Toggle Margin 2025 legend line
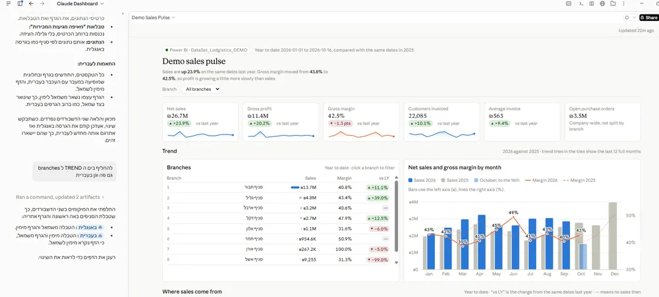 565,180
